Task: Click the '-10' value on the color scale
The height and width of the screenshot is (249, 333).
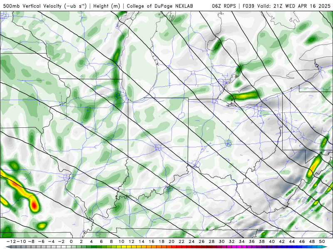Action: tap(21, 242)
